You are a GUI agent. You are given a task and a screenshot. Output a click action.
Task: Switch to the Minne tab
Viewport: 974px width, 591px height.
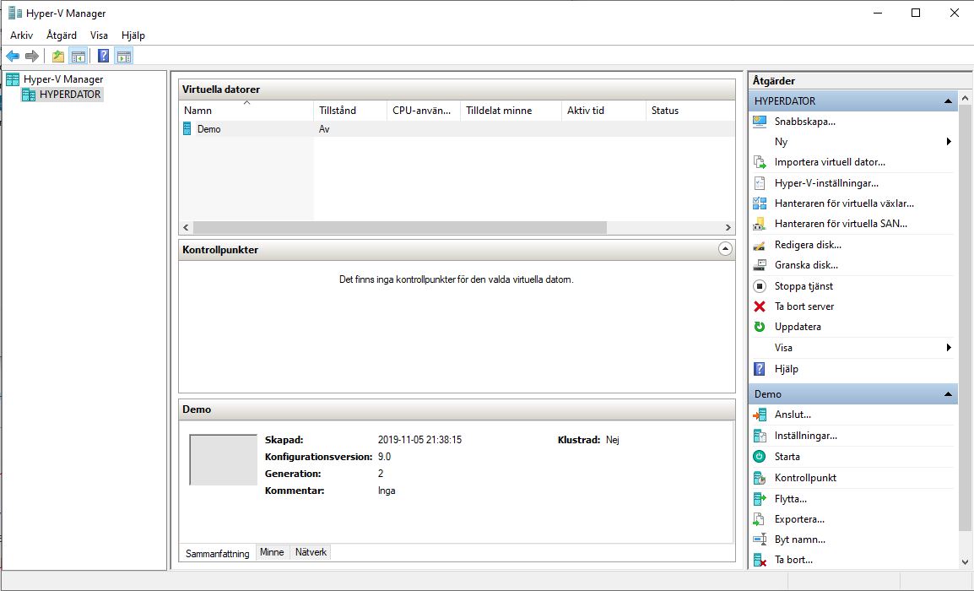click(272, 552)
